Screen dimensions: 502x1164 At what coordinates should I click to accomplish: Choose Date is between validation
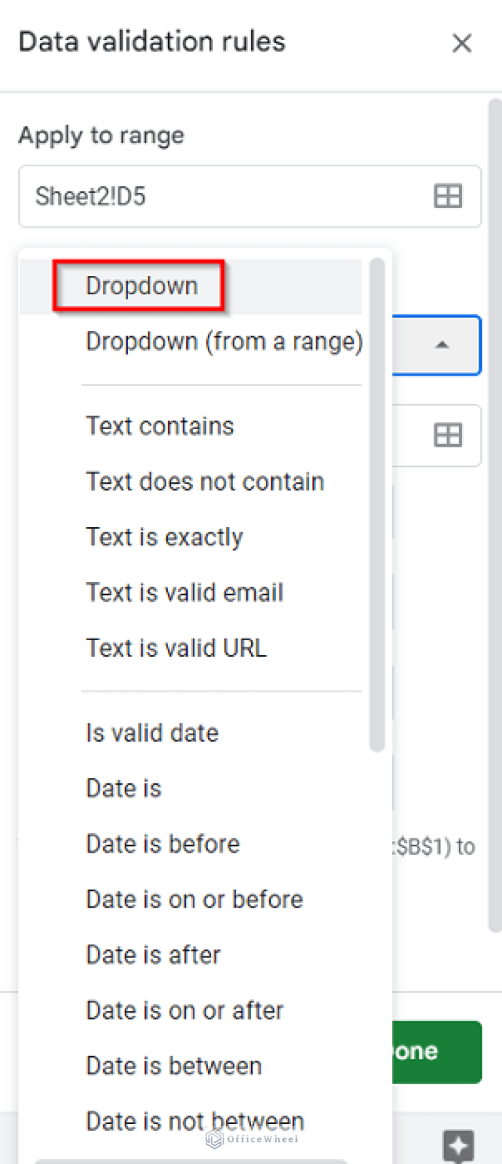tap(173, 1066)
